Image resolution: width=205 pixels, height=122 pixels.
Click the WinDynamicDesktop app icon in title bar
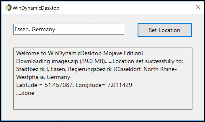click(x=8, y=8)
